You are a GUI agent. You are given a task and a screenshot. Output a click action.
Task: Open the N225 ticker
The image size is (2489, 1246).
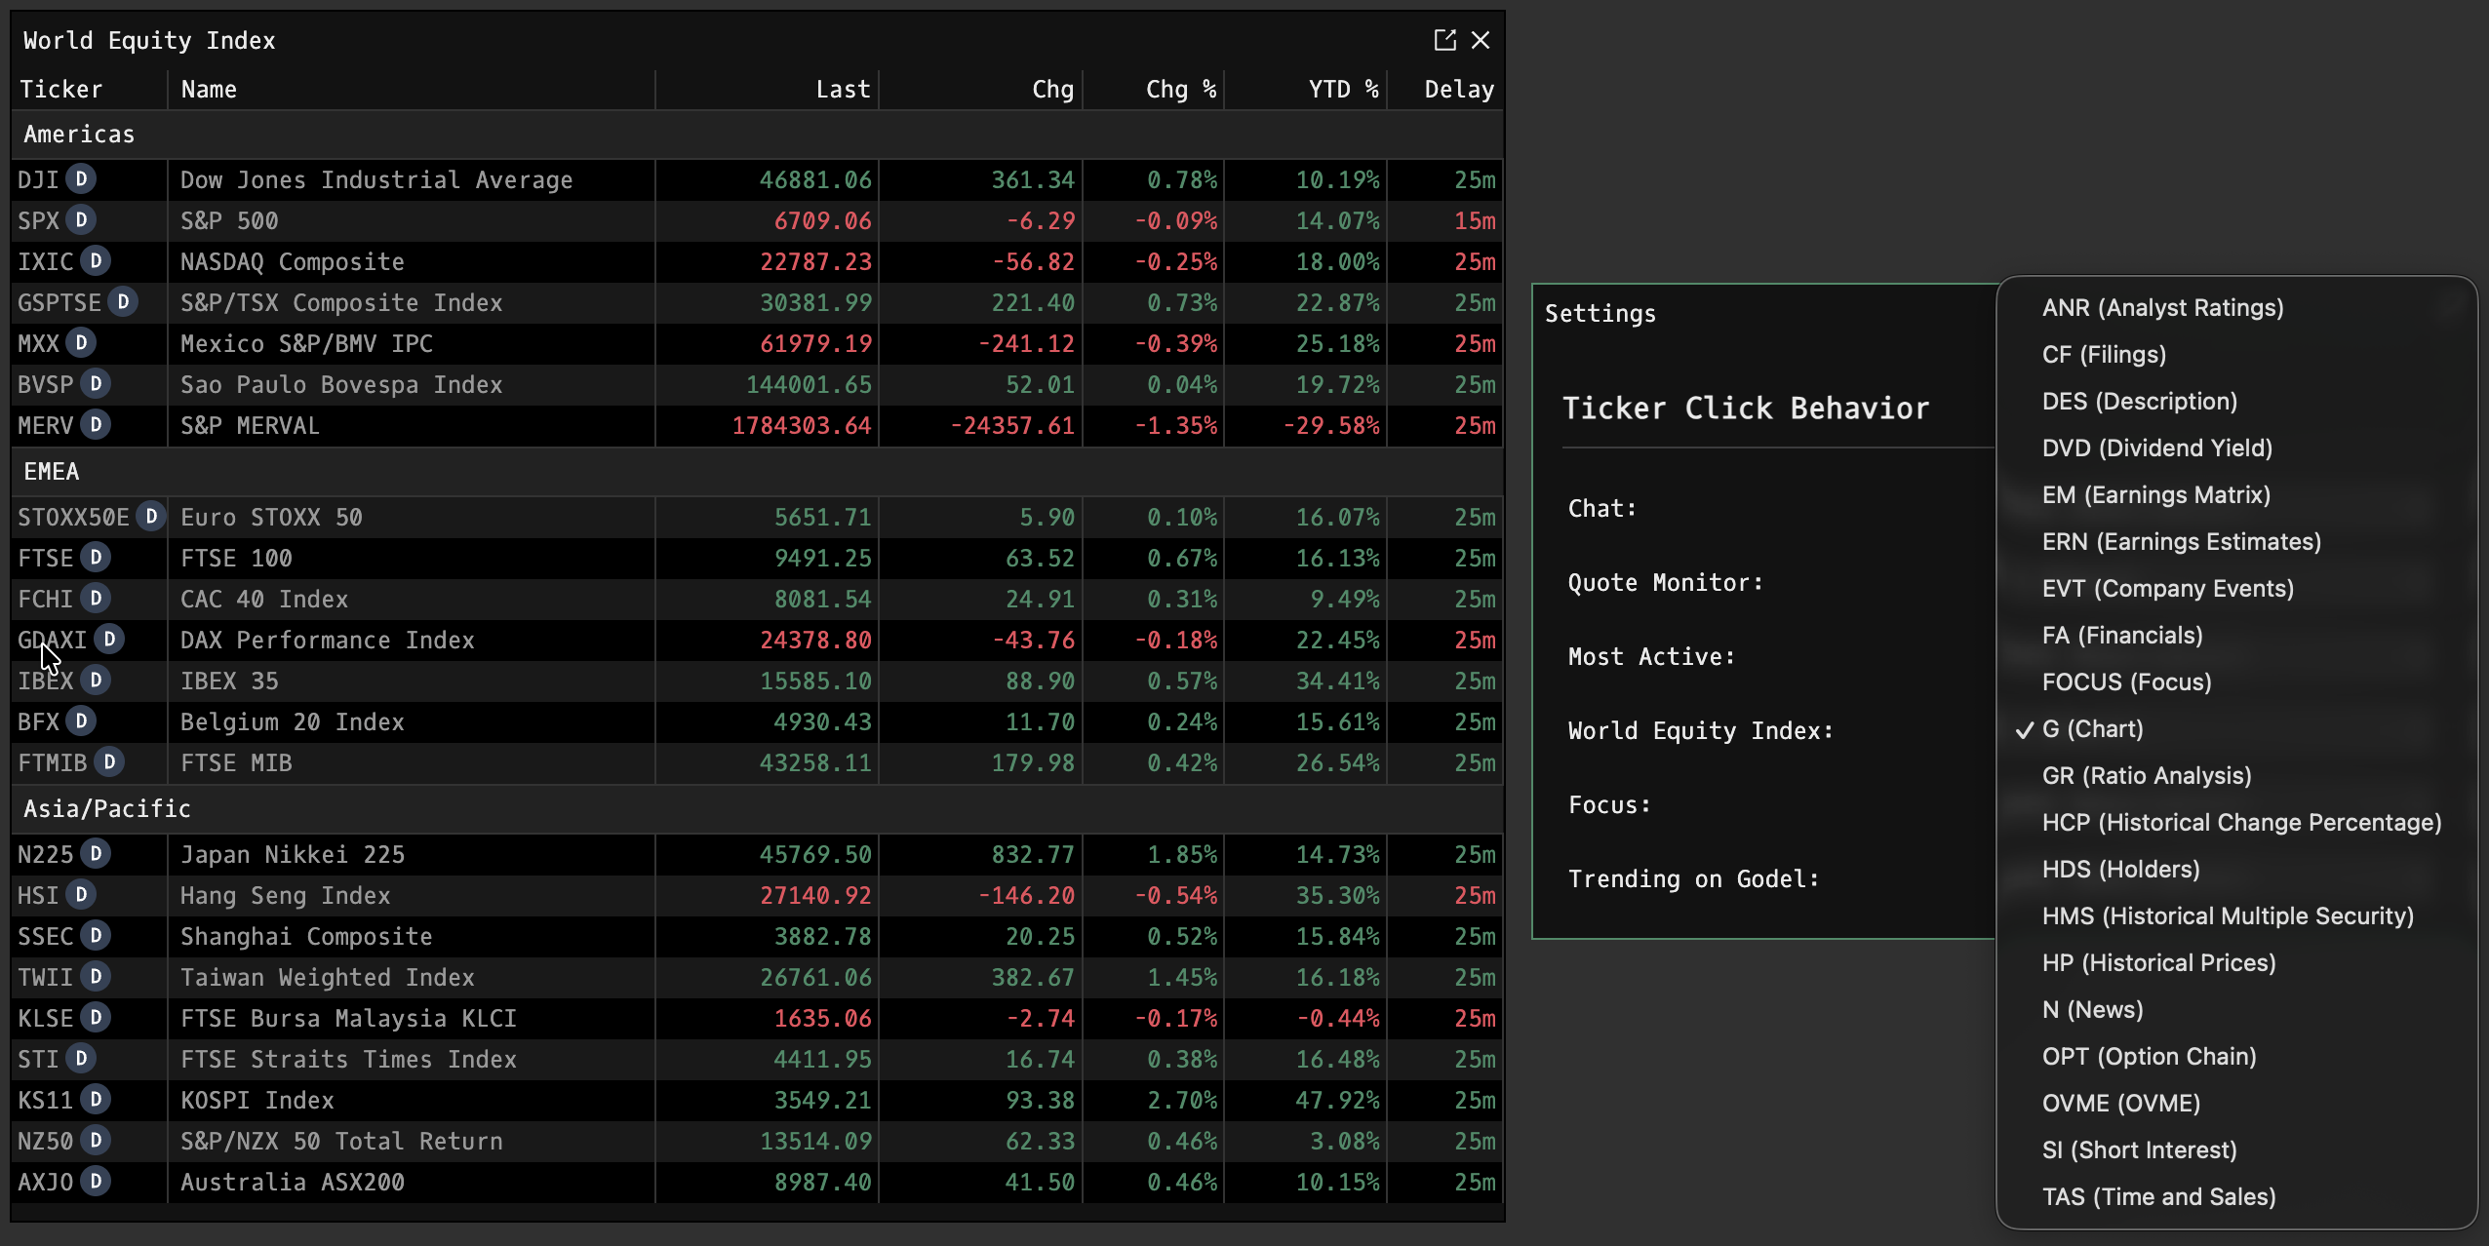45,855
